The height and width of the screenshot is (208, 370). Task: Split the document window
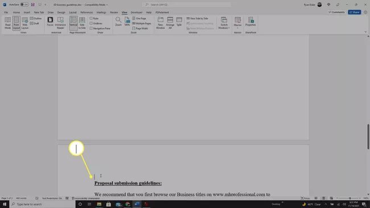179,22
